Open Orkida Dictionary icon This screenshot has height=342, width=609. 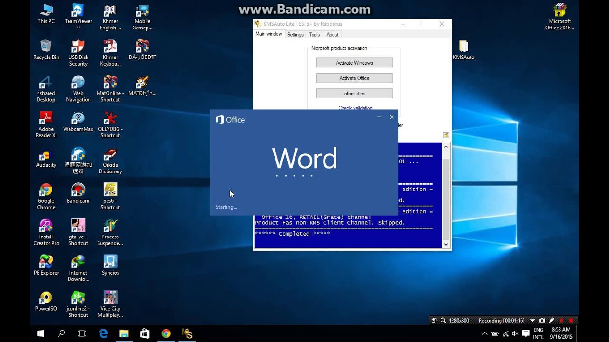click(110, 161)
